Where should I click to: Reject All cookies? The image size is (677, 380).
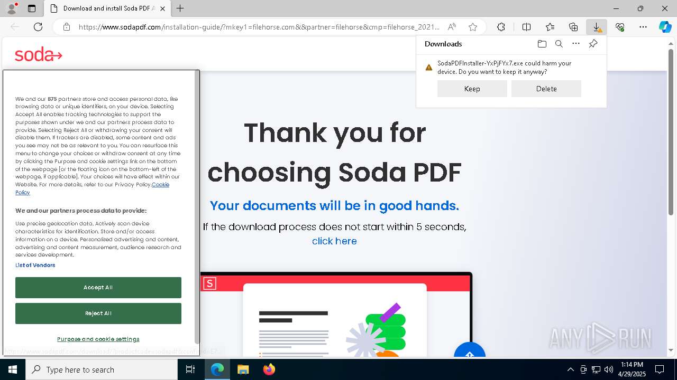tap(98, 313)
